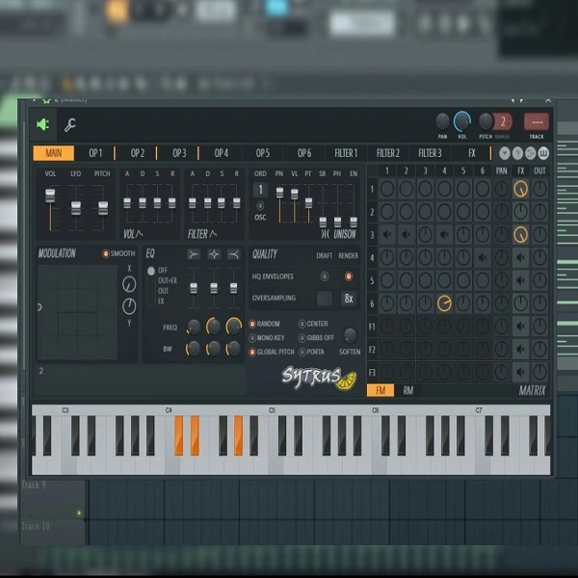The width and height of the screenshot is (578, 578).
Task: Open the plugin options dropdown arrow
Action: 505,153
